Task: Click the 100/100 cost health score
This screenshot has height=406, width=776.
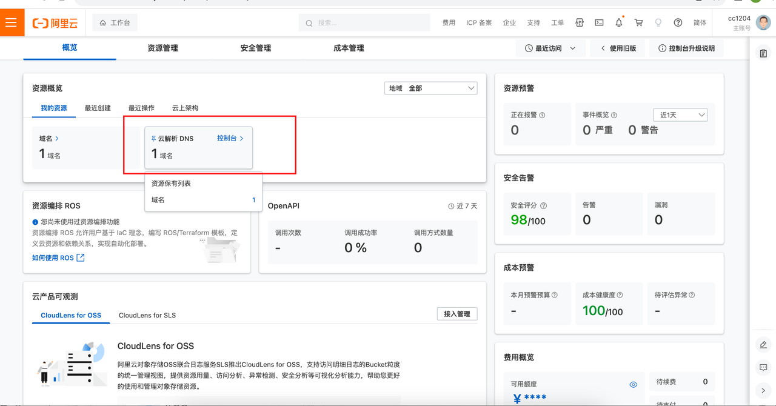Action: pyautogui.click(x=603, y=311)
